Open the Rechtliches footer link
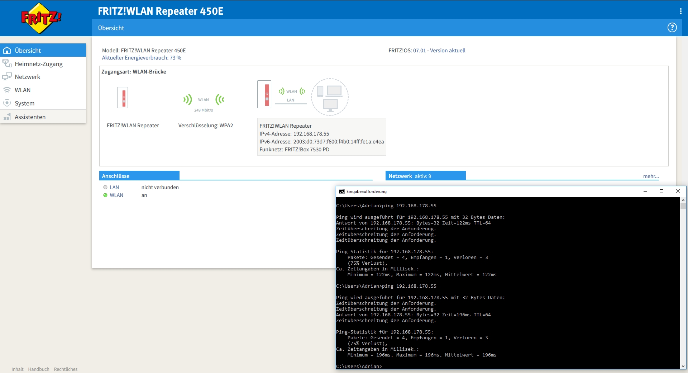The image size is (688, 373). click(66, 369)
